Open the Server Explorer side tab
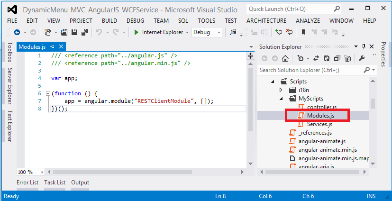392x201 pixels. tap(9, 86)
